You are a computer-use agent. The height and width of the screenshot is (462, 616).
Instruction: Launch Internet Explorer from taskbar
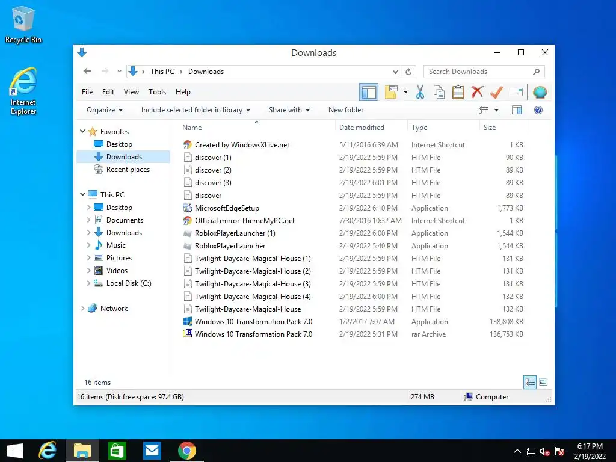(x=48, y=451)
